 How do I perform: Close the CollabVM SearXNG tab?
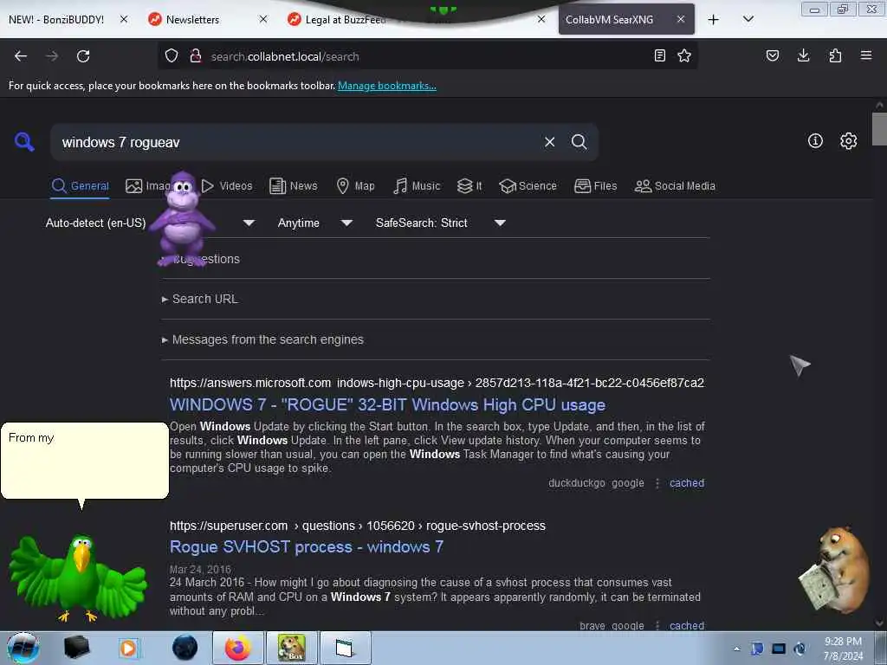[x=681, y=19]
